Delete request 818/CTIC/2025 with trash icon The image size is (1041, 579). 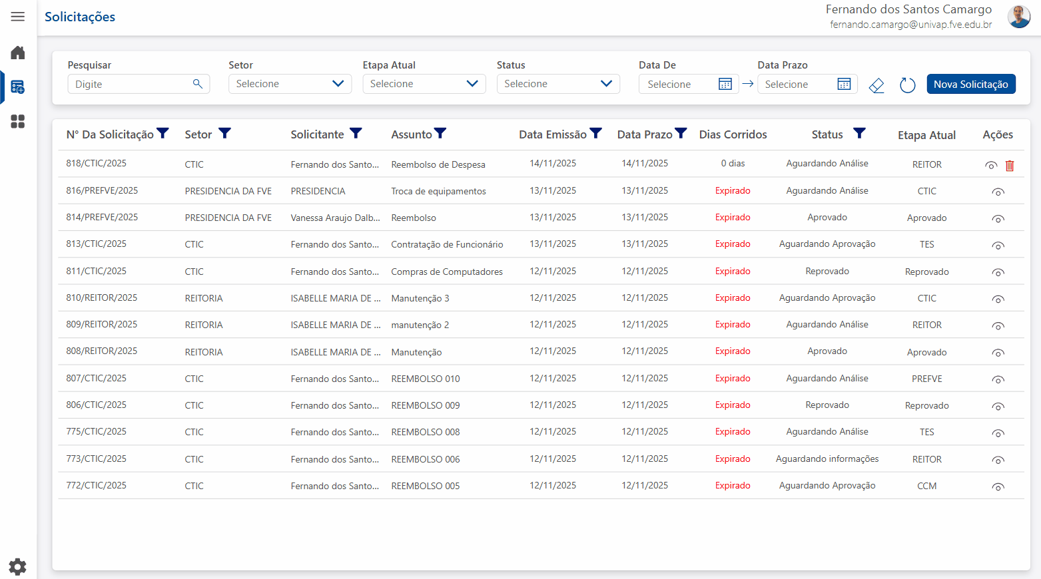click(1010, 166)
